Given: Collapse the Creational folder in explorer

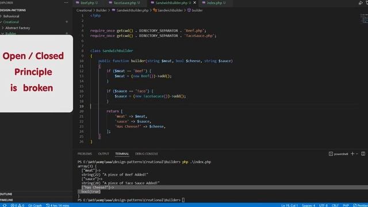Looking at the screenshot, I should 11,22.
